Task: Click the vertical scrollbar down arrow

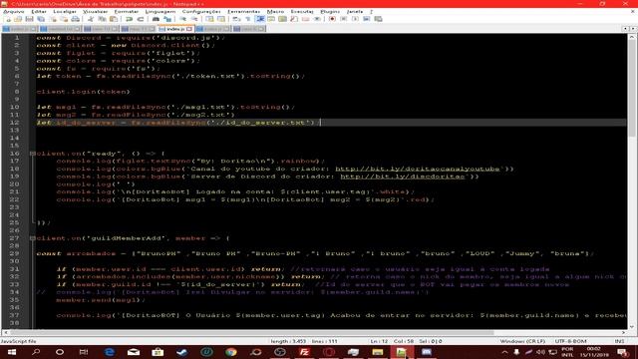Action: 631,326
